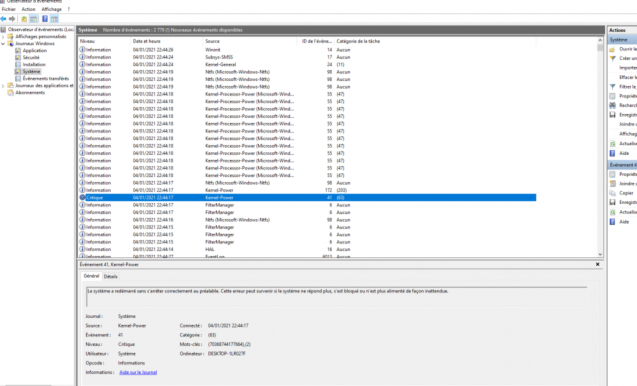Click the Copier icon in Actions pane
The image size is (637, 386).
pos(613,192)
